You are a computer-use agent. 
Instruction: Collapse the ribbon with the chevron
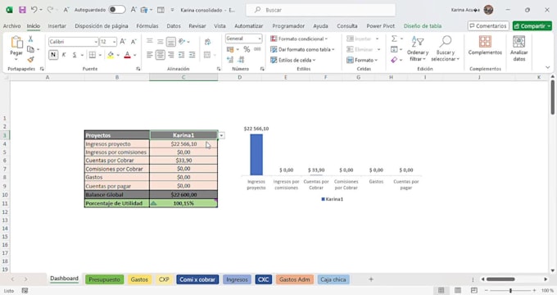tap(547, 67)
